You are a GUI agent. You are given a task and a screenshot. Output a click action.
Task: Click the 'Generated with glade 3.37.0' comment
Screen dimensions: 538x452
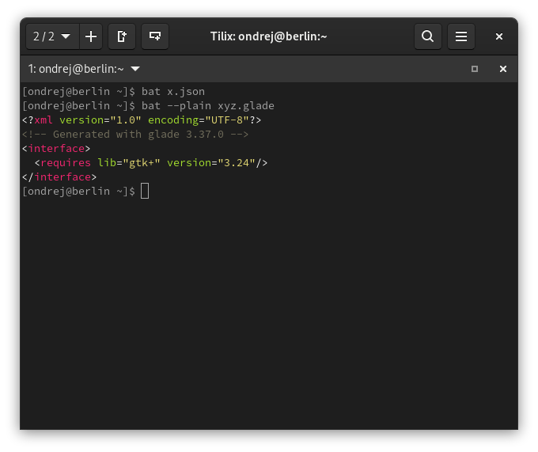click(x=135, y=135)
